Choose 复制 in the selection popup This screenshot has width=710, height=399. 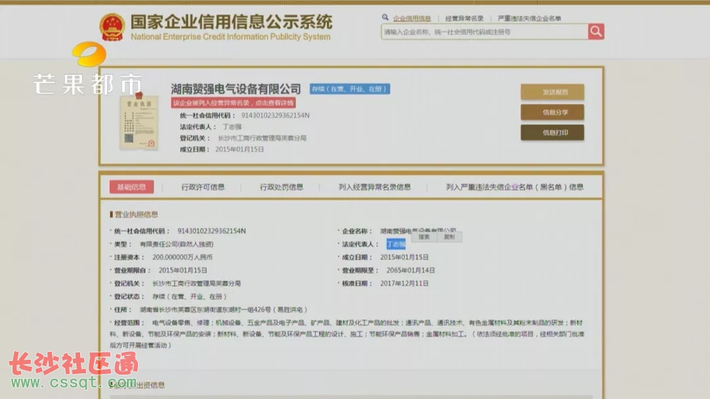coord(449,237)
